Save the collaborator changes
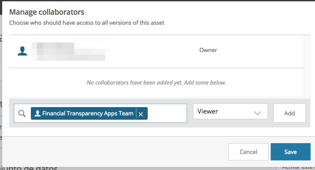Screen dimensions: 315x170 pyautogui.click(x=291, y=152)
